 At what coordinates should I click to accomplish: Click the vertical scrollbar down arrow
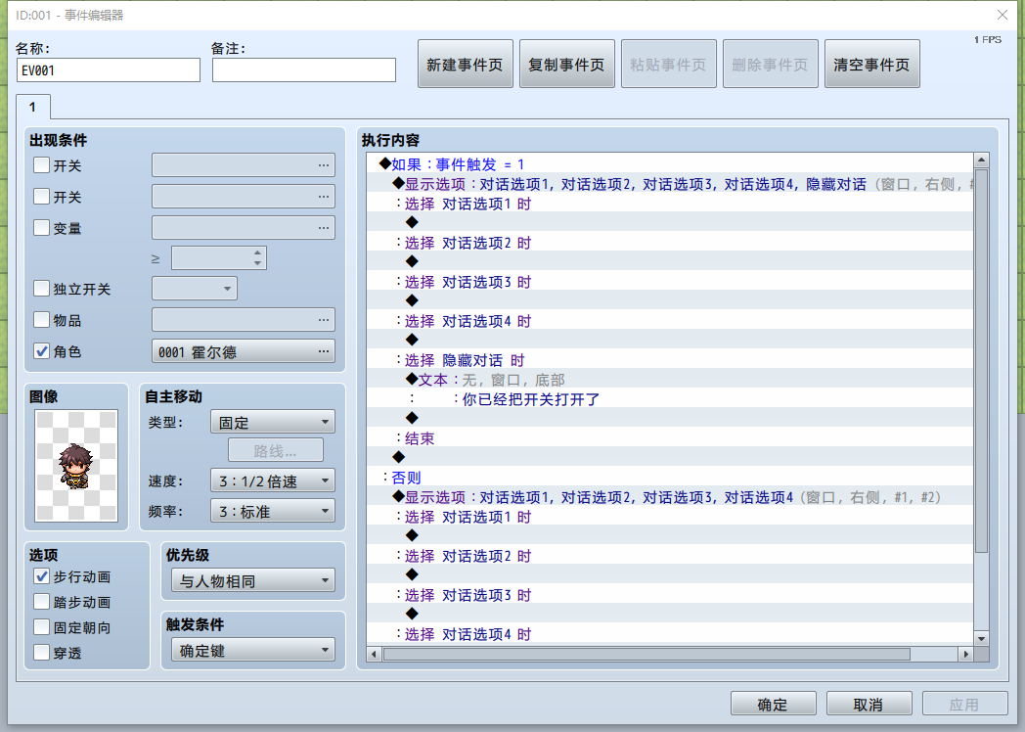[x=981, y=638]
